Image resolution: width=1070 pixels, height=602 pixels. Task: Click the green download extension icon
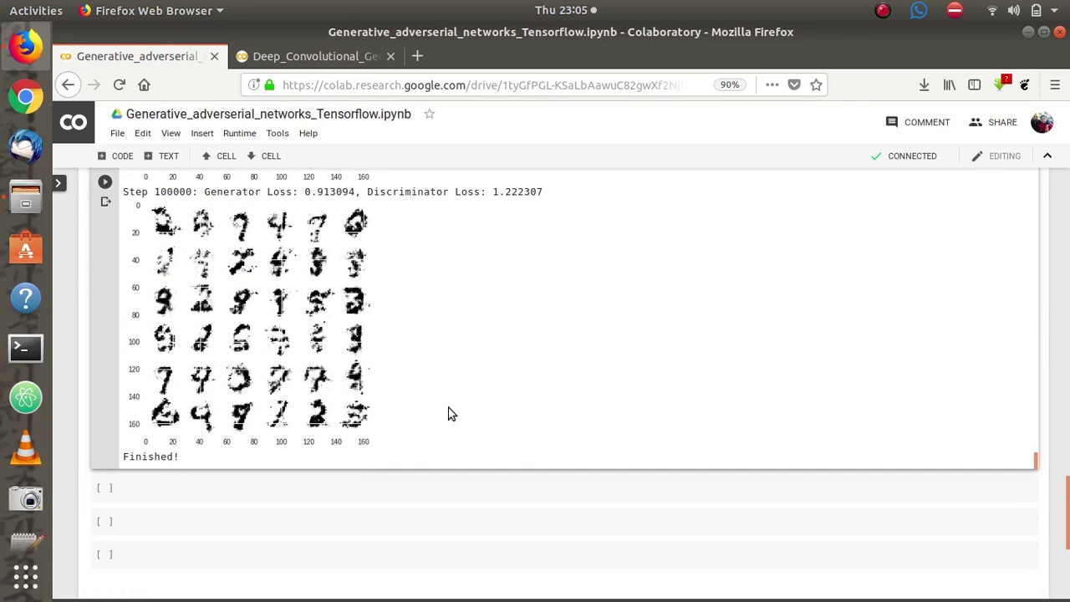pyautogui.click(x=1001, y=84)
